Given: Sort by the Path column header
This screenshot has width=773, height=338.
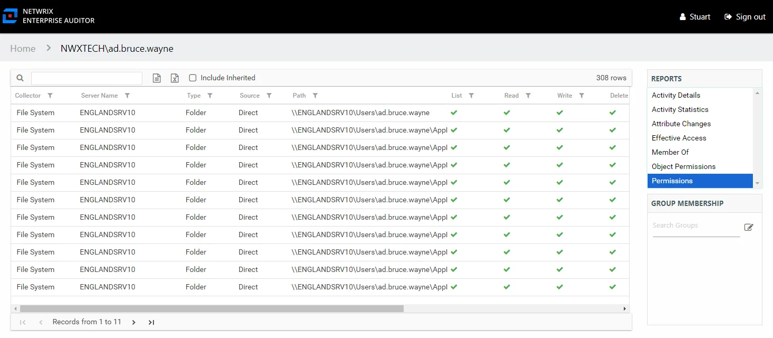Looking at the screenshot, I should (299, 96).
